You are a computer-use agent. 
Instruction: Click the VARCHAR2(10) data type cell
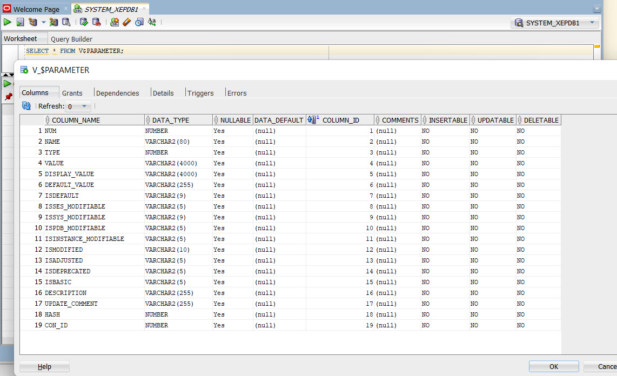(178, 250)
